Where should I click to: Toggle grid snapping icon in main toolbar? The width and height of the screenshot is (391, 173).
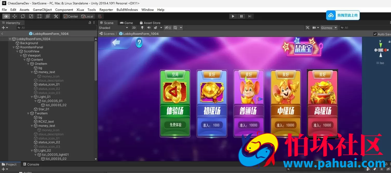click(100, 16)
